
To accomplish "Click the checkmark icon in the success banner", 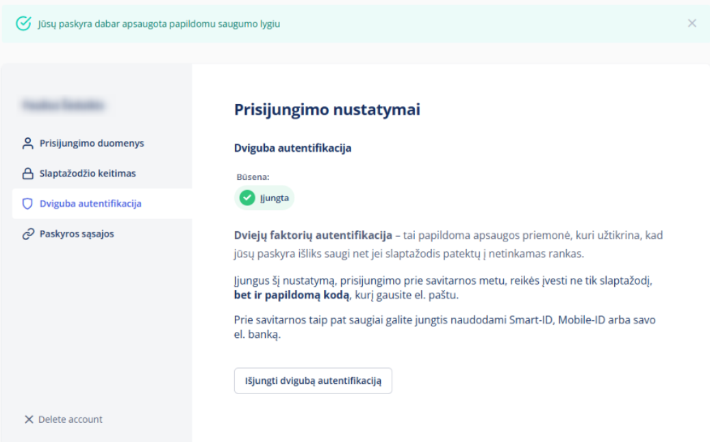I will (x=23, y=24).
